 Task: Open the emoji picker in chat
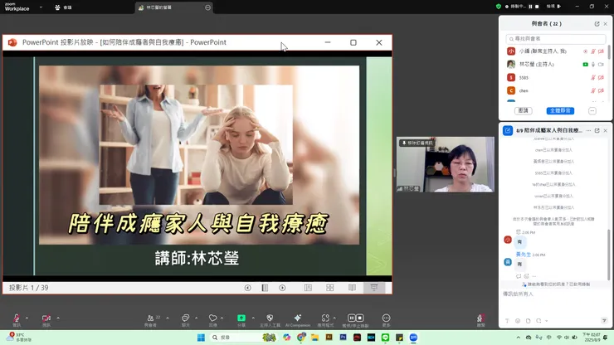[518, 321]
